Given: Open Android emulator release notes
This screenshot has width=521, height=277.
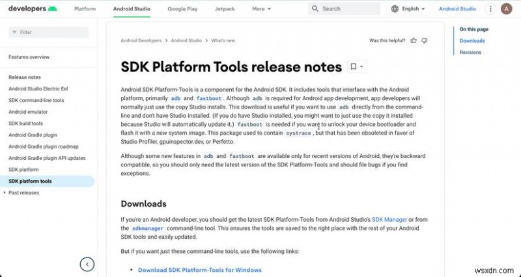Looking at the screenshot, I should 28,112.
